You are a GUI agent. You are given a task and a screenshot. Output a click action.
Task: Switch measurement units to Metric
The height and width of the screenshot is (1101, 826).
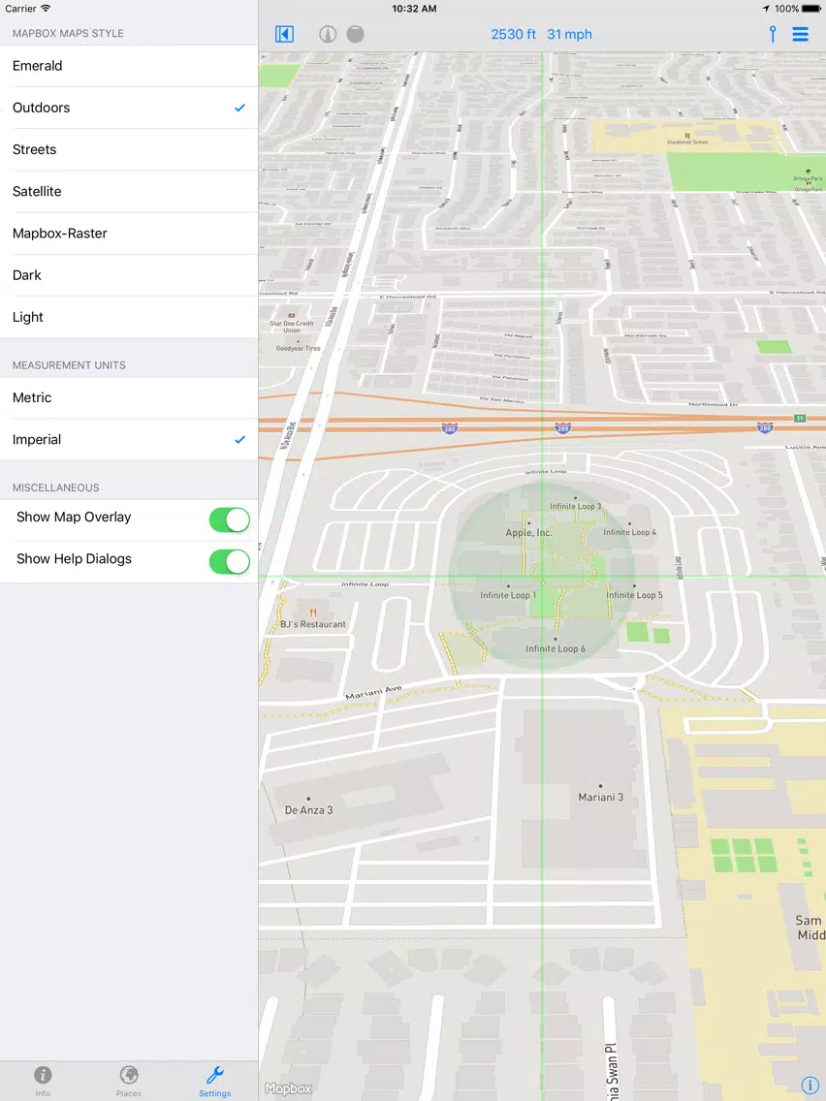[x=129, y=397]
